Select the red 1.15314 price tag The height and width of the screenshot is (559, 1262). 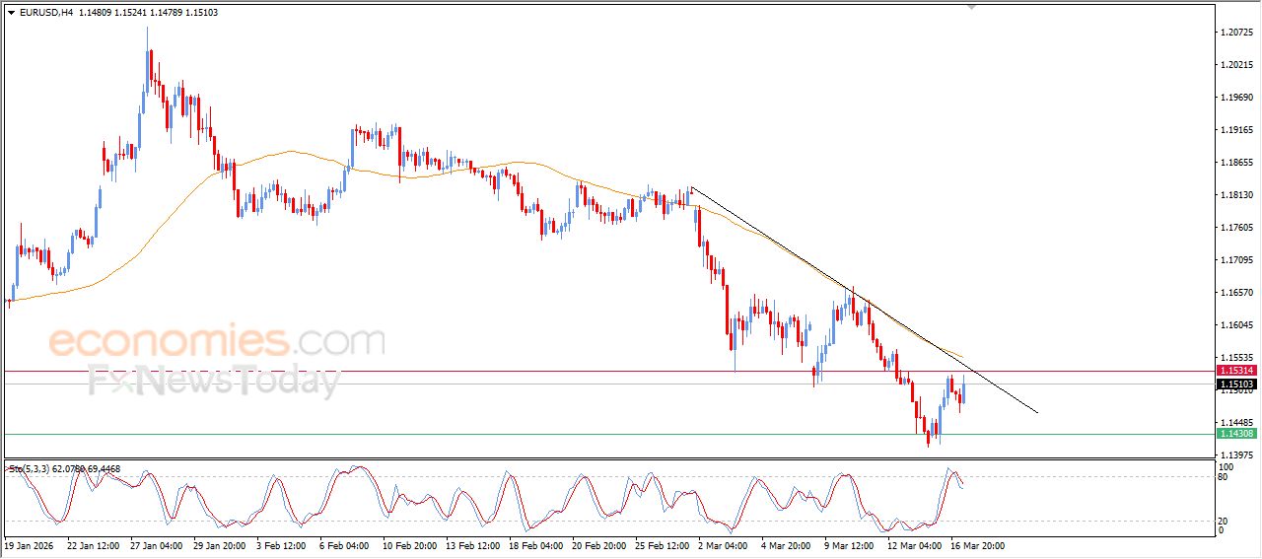pos(1235,371)
